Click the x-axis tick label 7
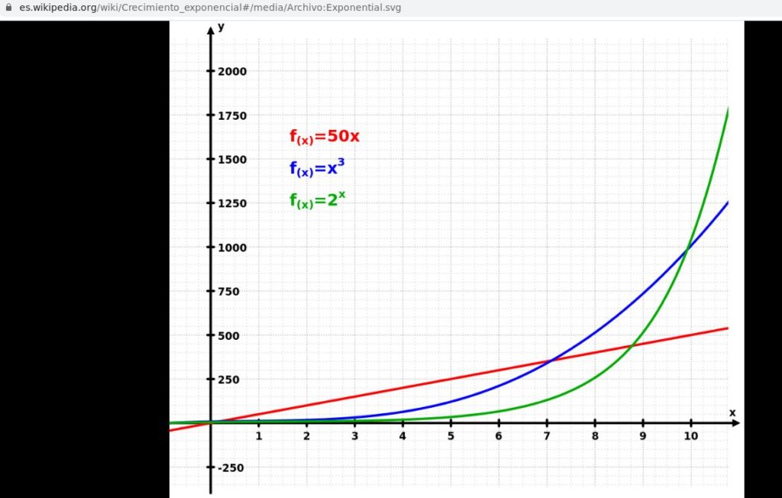782x498 pixels. [547, 436]
